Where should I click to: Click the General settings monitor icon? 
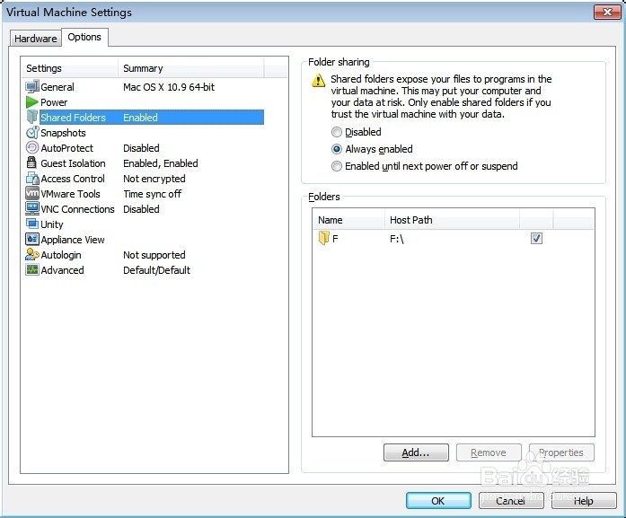click(32, 86)
